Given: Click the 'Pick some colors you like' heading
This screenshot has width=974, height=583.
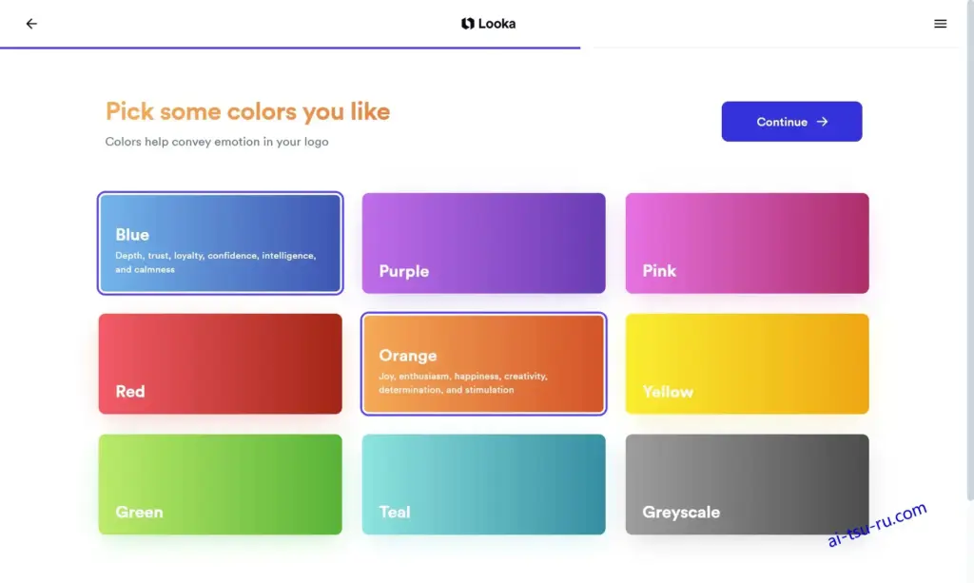Looking at the screenshot, I should pos(247,112).
